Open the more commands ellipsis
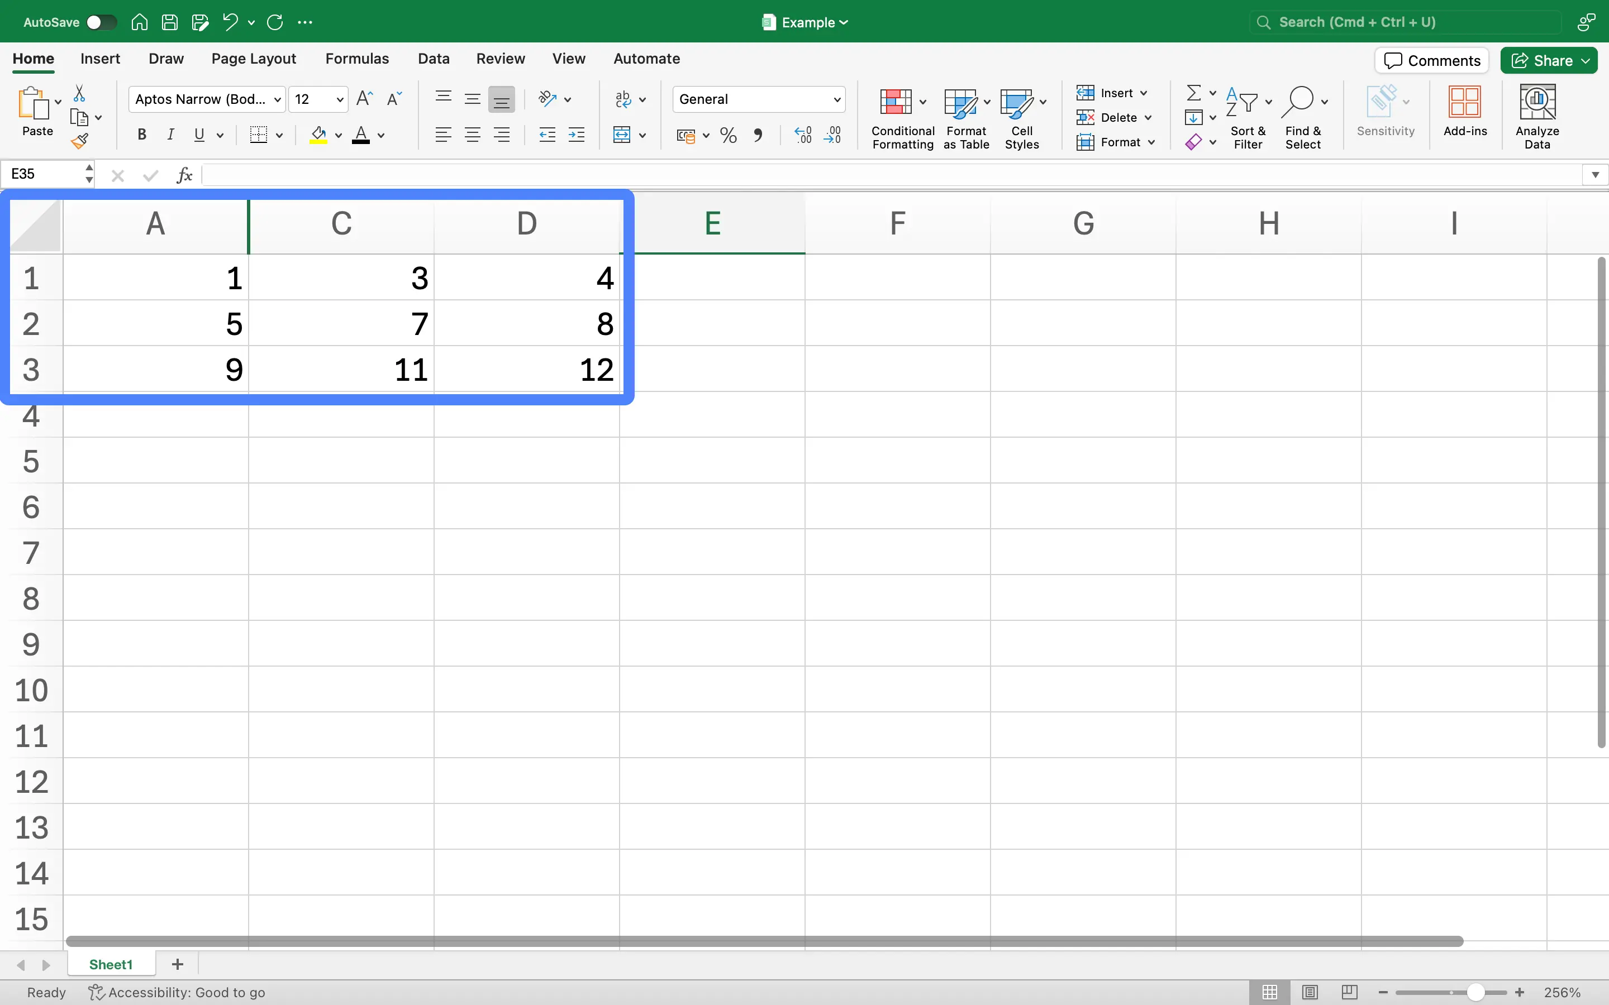Viewport: 1609px width, 1005px height. coord(305,22)
